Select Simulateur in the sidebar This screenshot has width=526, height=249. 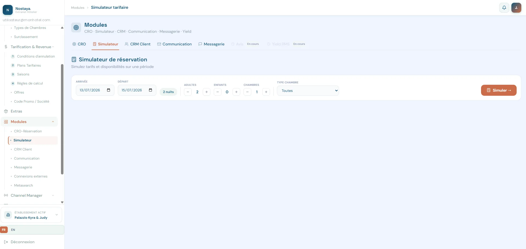coord(33,140)
